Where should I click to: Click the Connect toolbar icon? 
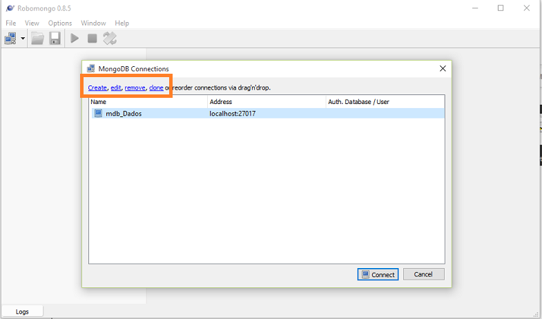(10, 39)
